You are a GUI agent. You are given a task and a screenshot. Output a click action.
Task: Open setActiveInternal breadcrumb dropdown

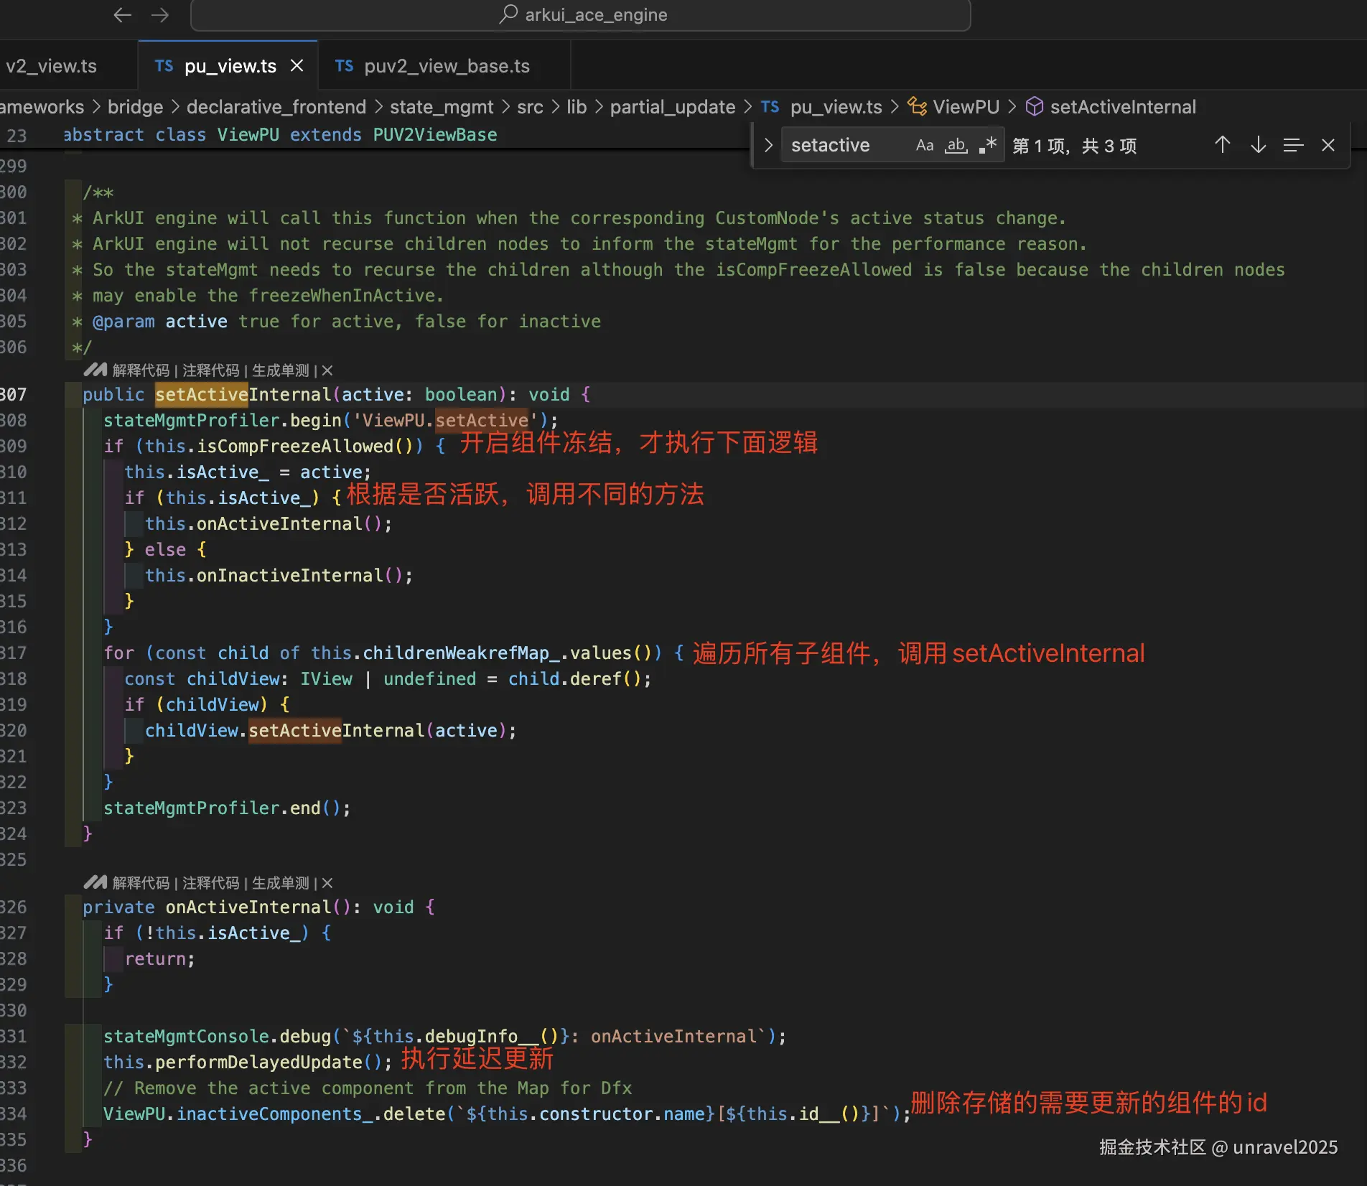[1122, 107]
